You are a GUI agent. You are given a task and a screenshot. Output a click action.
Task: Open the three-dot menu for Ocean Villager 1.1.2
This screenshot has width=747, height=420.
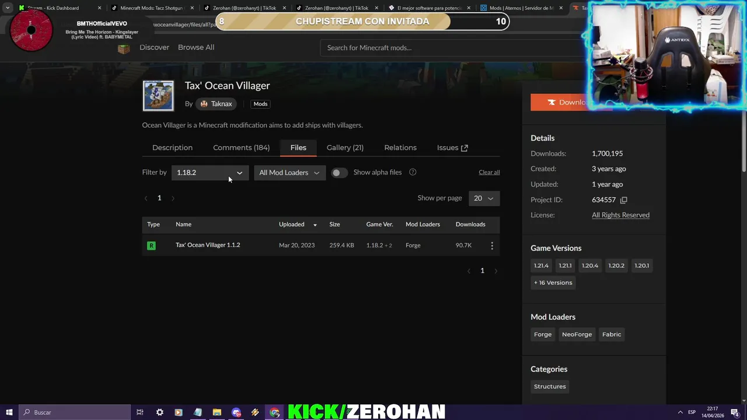click(492, 246)
